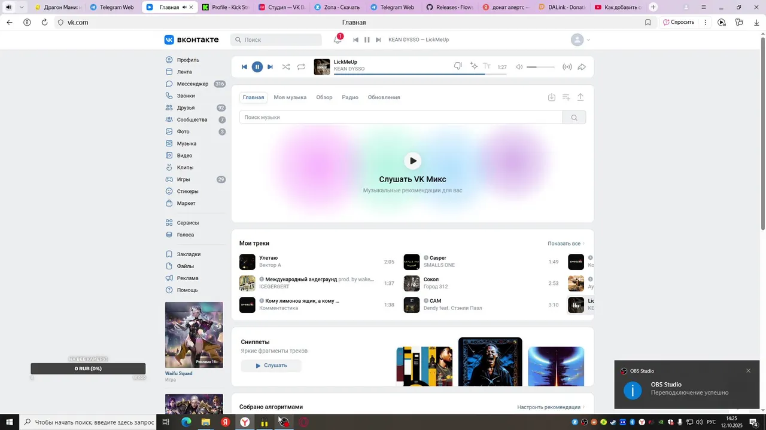Select the Главная music tab
This screenshot has height=430, width=766.
(x=254, y=97)
